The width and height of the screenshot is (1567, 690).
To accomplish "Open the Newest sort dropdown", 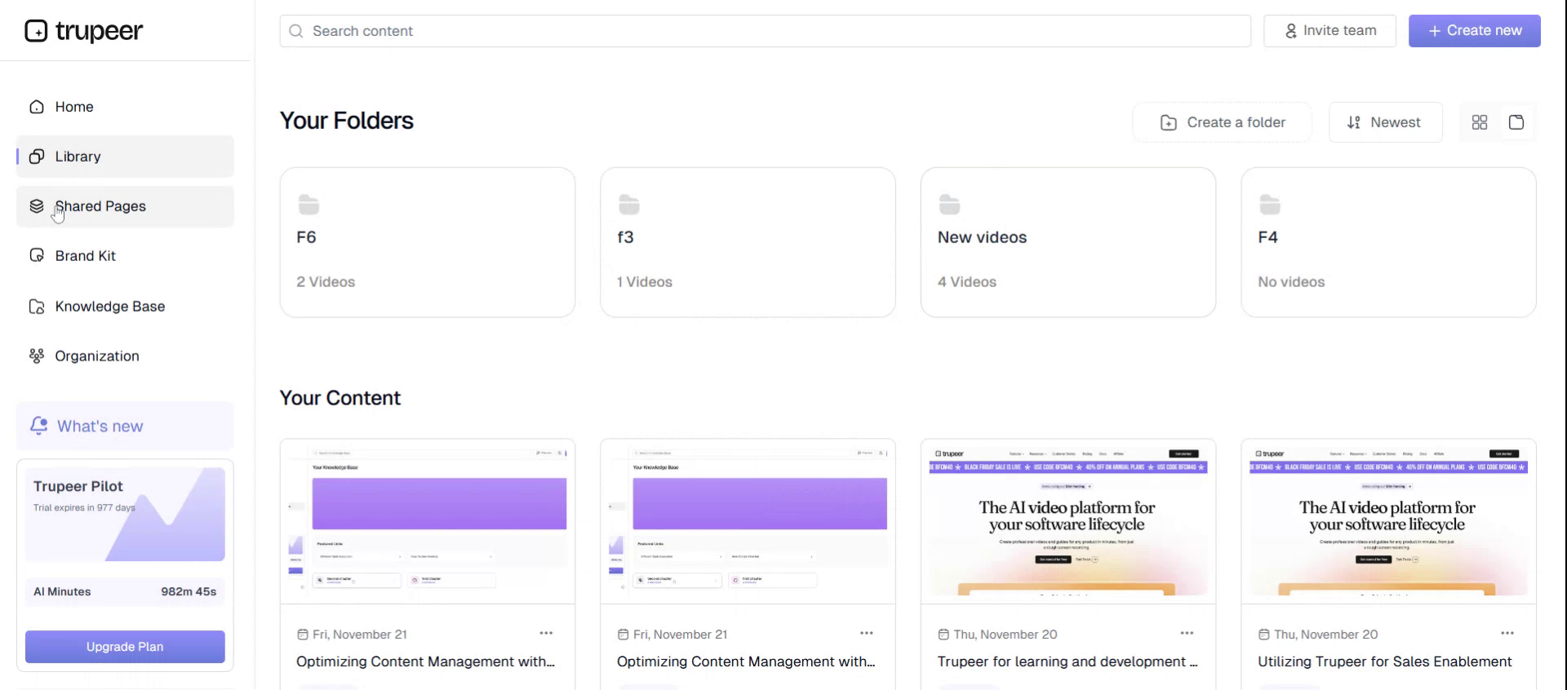I will pos(1385,122).
